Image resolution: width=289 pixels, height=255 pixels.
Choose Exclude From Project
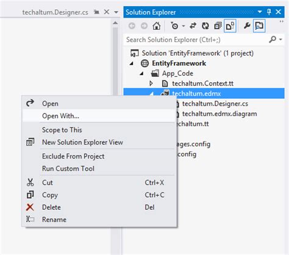pyautogui.click(x=99, y=156)
